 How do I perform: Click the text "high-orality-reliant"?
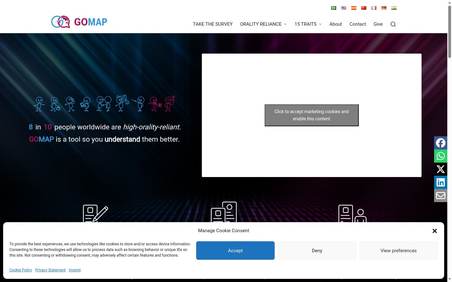point(151,127)
